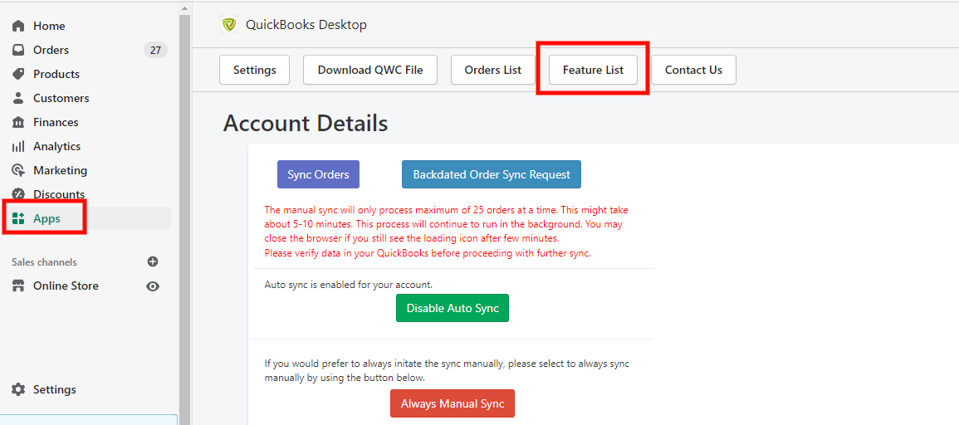Image resolution: width=959 pixels, height=425 pixels.
Task: Click the purple Sync Orders button
Action: tap(318, 174)
